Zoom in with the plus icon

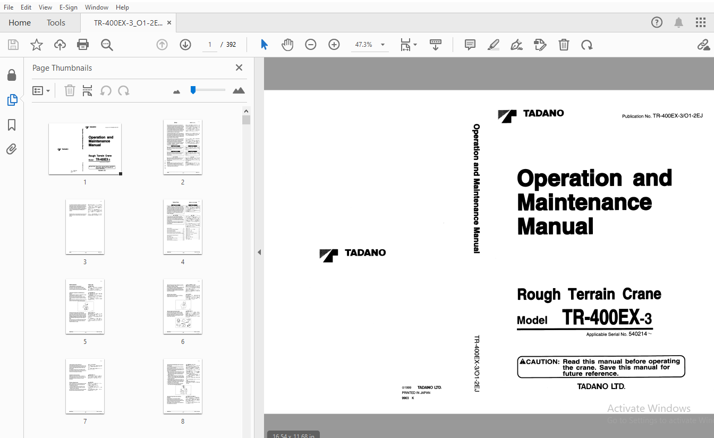coord(334,45)
